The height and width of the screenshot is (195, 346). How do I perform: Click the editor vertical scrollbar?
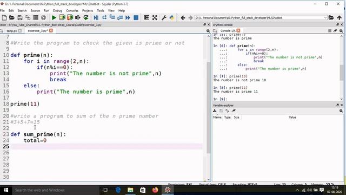(x=208, y=107)
